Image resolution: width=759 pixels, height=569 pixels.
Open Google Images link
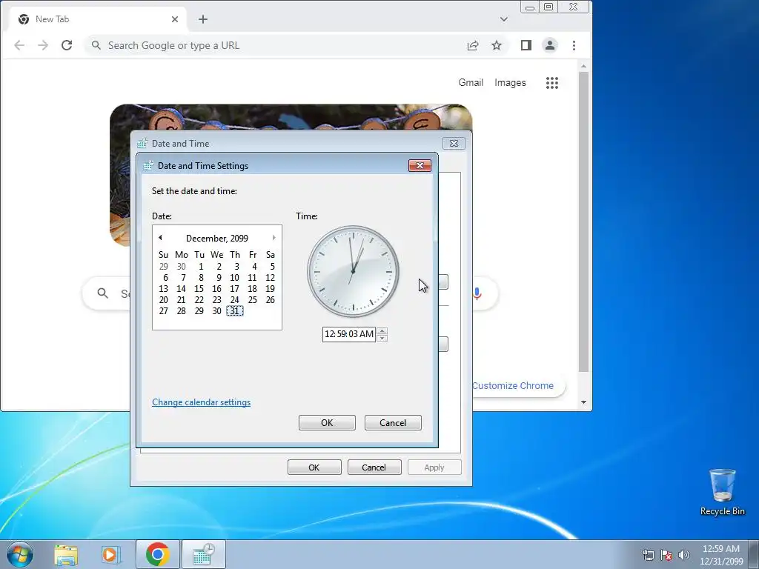(510, 83)
